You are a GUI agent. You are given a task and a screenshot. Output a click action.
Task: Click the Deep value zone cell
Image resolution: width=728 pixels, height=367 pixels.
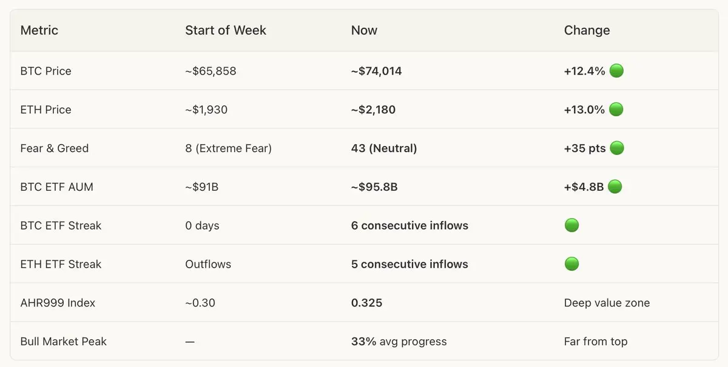point(607,303)
